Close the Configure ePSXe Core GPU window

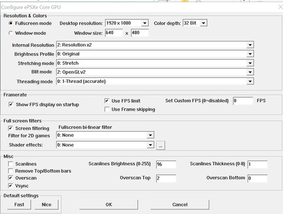click(x=280, y=7)
